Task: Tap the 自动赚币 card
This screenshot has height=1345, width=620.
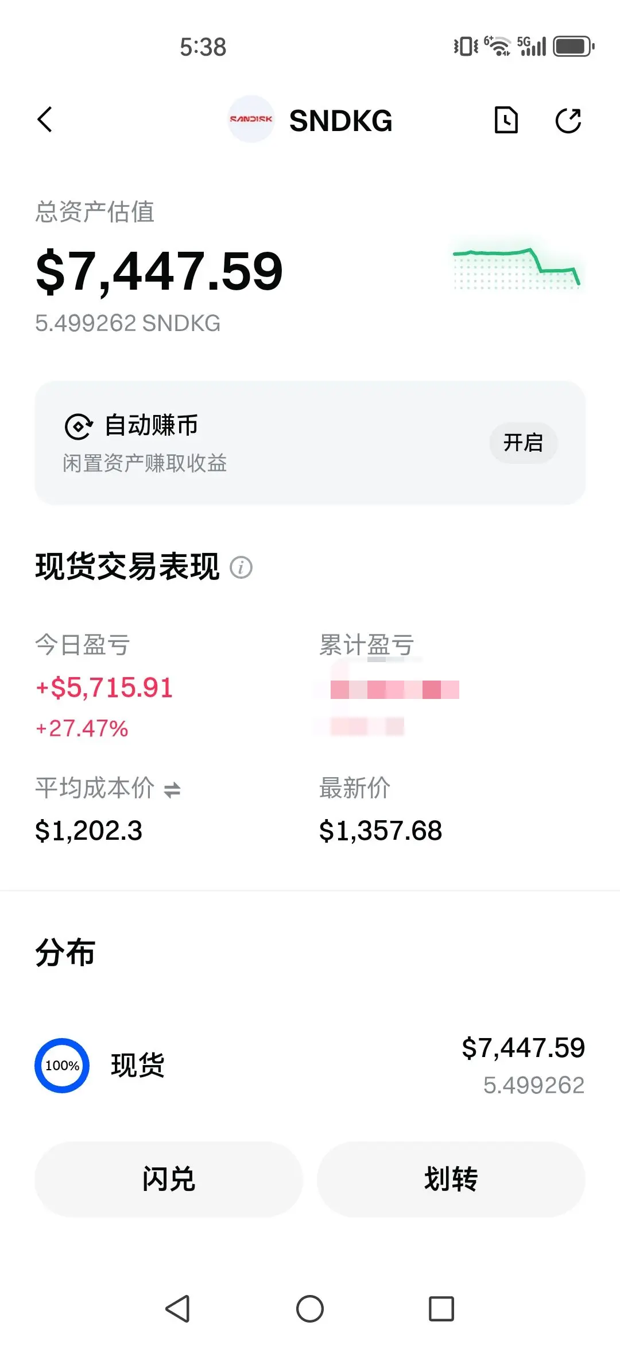Action: pyautogui.click(x=310, y=443)
